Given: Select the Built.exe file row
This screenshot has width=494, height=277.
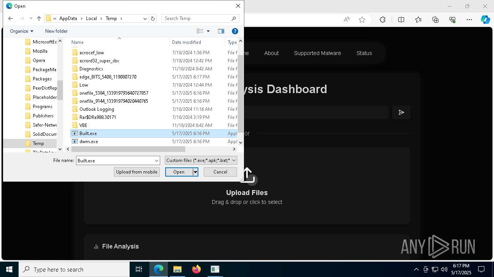Looking at the screenshot, I should (x=154, y=133).
